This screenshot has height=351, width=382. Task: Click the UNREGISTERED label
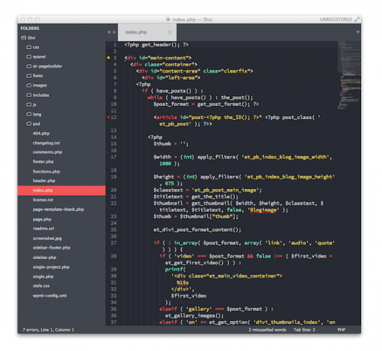tap(336, 19)
